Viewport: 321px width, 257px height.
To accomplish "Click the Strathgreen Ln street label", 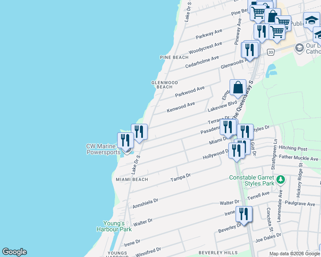I will click(x=274, y=155).
